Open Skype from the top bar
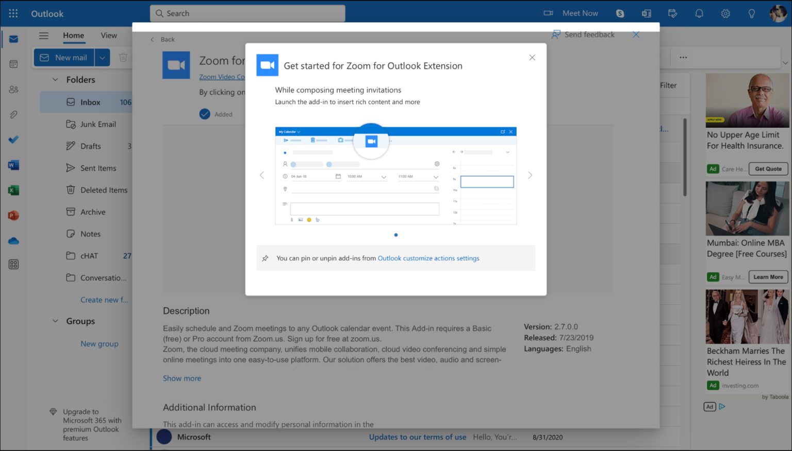This screenshot has width=792, height=451. (620, 13)
